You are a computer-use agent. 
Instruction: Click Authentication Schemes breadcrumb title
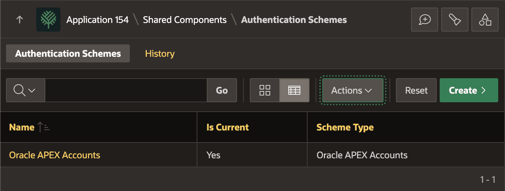(x=294, y=20)
